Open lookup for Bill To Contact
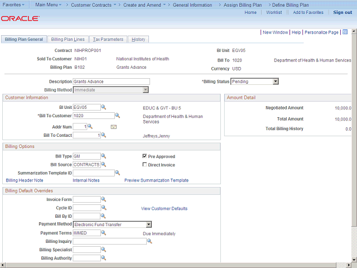This screenshot has width=357, height=268. click(x=103, y=135)
